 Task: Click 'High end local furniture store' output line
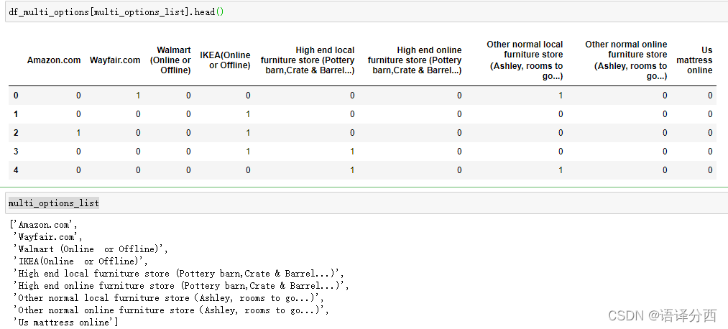179,273
